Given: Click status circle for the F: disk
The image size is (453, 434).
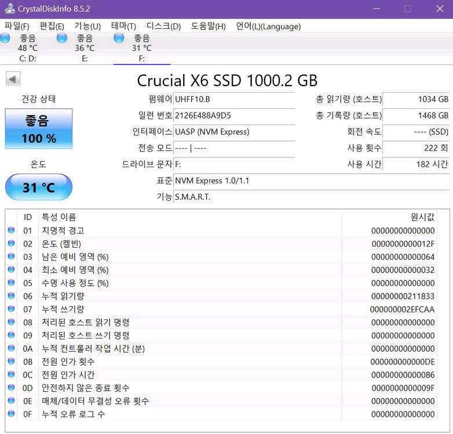Looking at the screenshot, I should pyautogui.click(x=119, y=38).
